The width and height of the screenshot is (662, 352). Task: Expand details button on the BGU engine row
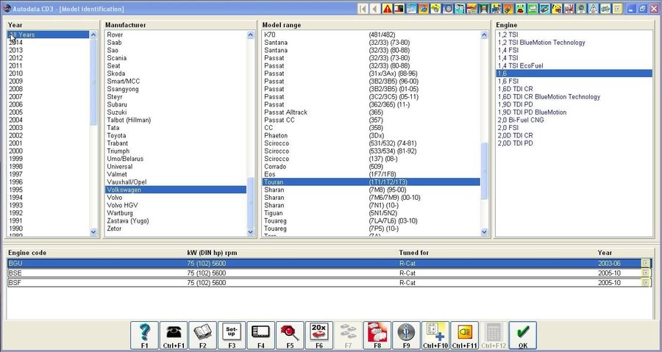click(646, 263)
